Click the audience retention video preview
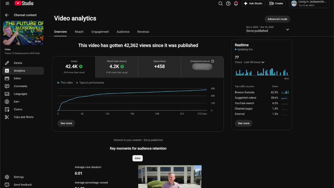Image resolution: width=334 pixels, height=188 pixels. 170,177
